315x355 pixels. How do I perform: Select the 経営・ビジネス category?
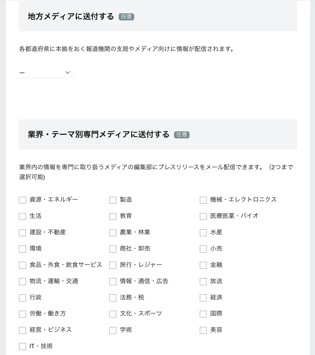point(22,330)
